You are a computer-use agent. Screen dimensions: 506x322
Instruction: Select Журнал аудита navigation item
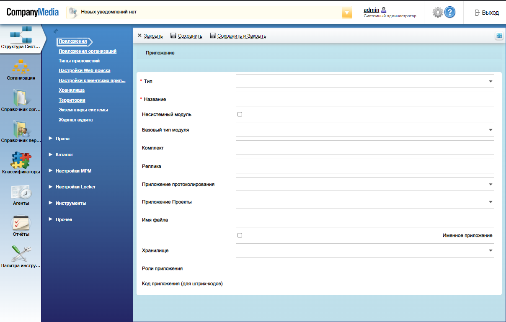pos(76,120)
